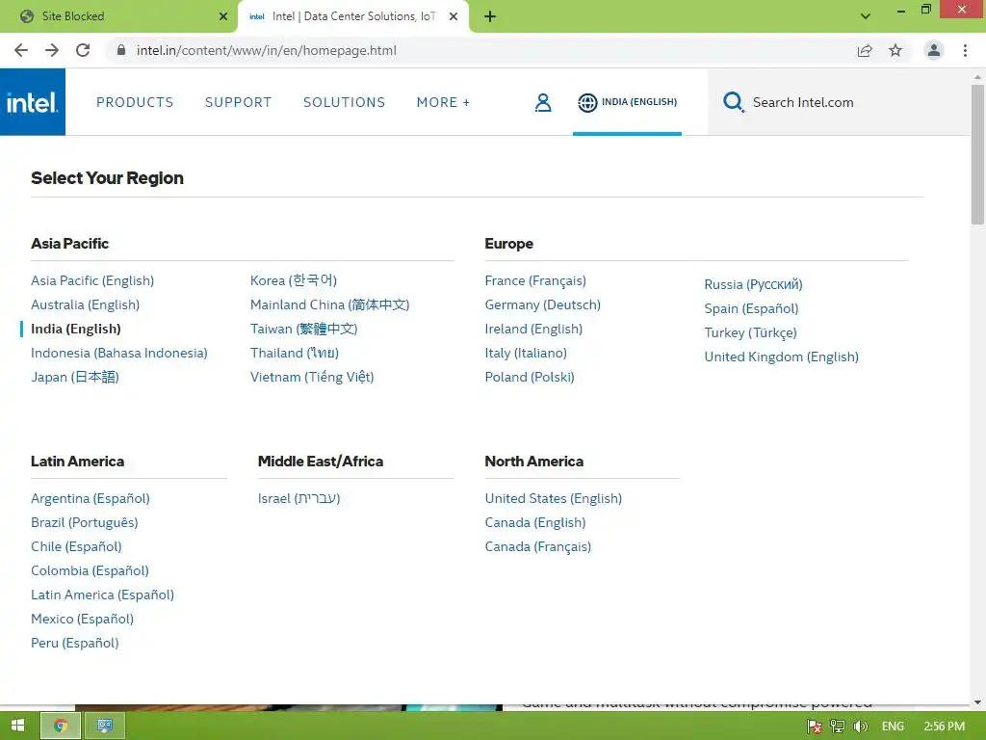Click Chrome icon in taskbar
This screenshot has width=986, height=740.
[x=61, y=726]
